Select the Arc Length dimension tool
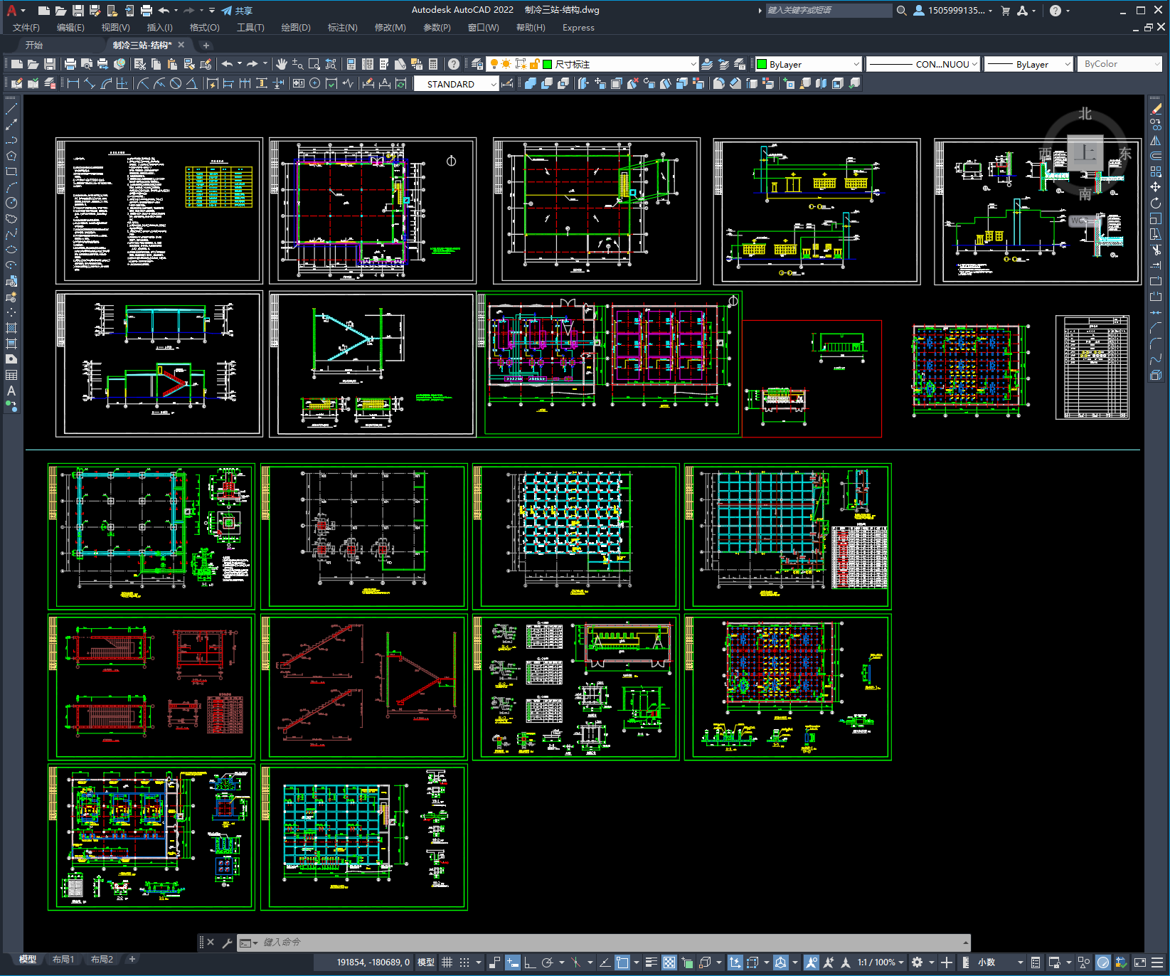Screen dimensions: 1170x976 pyautogui.click(x=106, y=84)
